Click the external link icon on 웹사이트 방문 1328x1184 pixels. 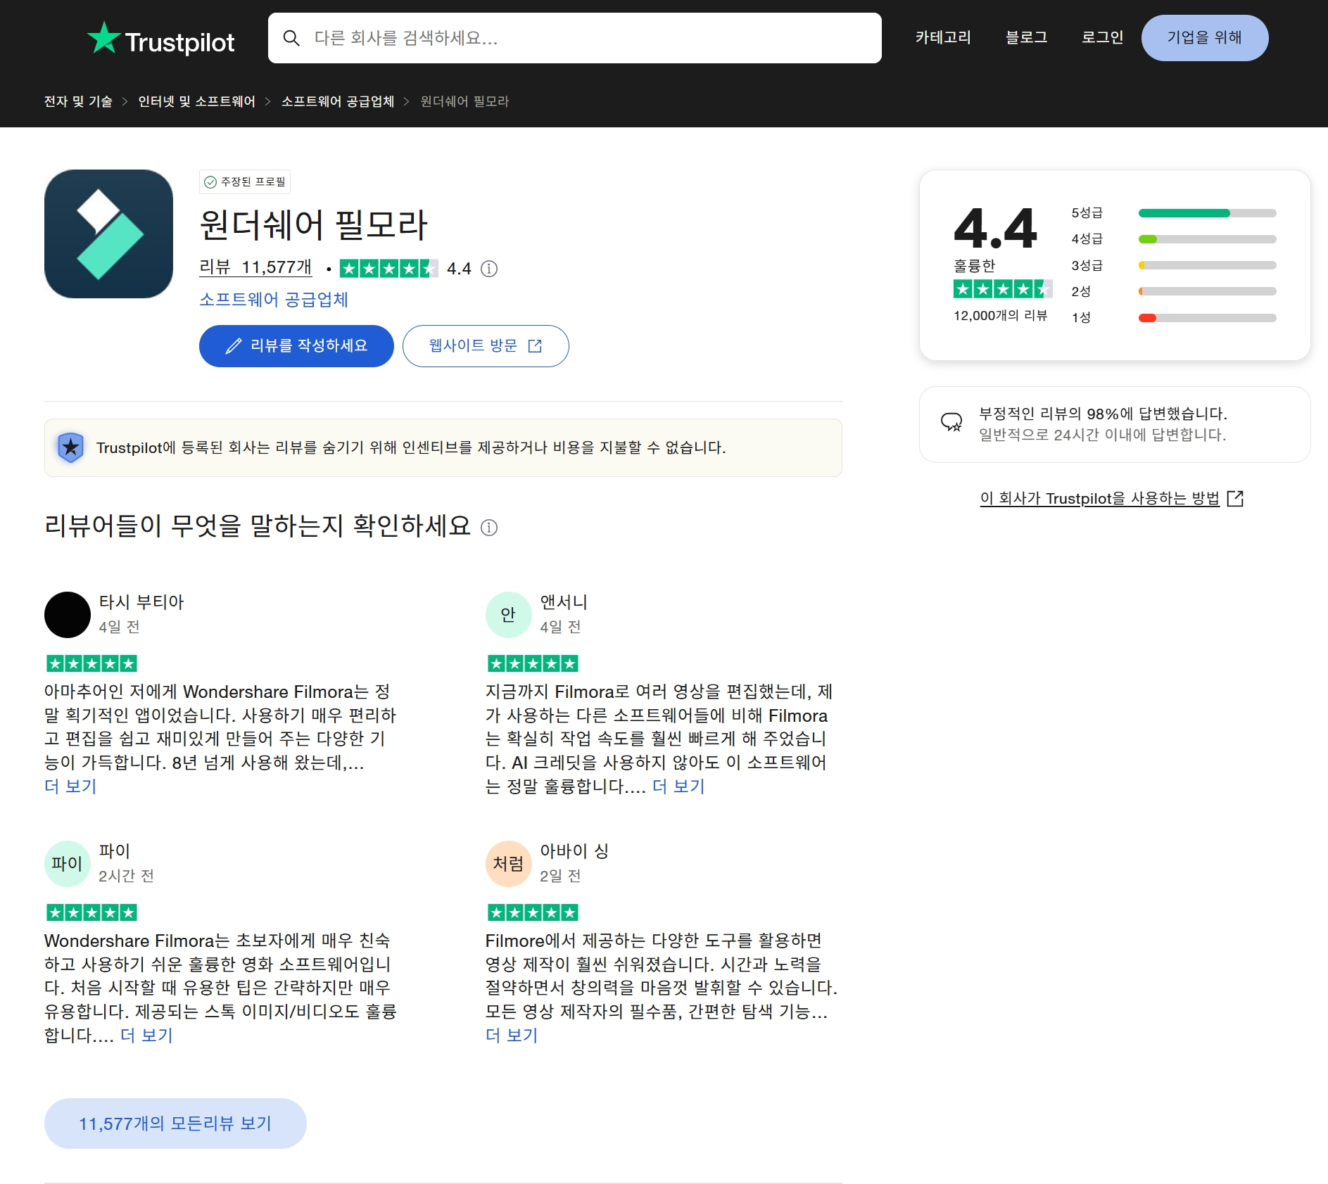[x=535, y=345]
